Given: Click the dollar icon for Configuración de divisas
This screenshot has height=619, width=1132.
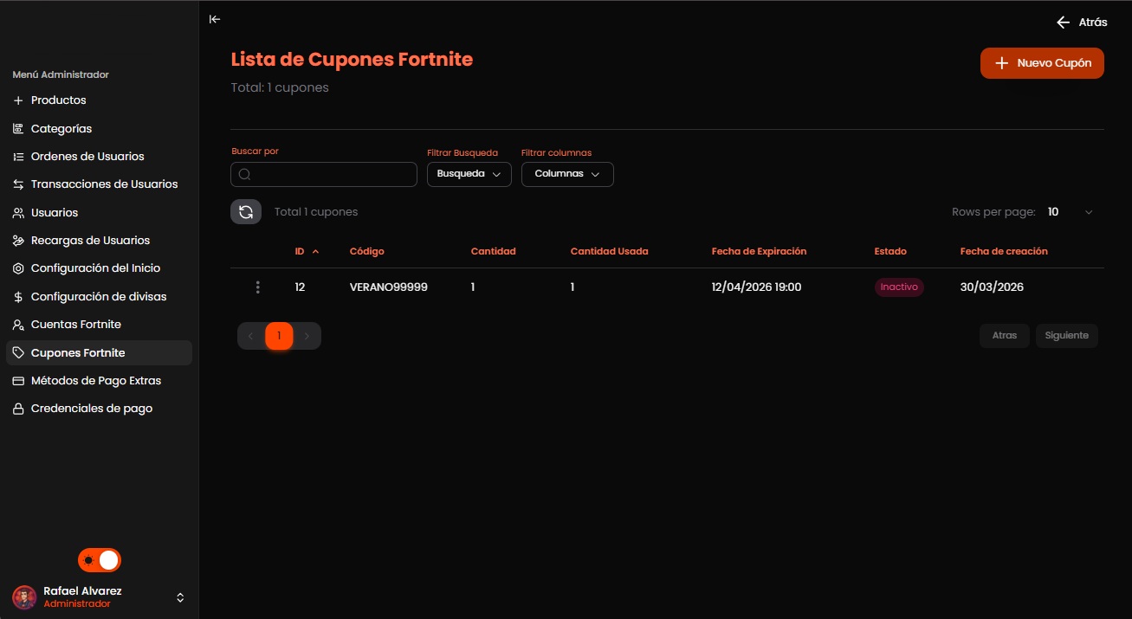Looking at the screenshot, I should click(x=18, y=297).
